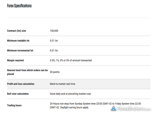The image size is (158, 115).
Task: Click the 30 points value
Action: click(55, 72)
